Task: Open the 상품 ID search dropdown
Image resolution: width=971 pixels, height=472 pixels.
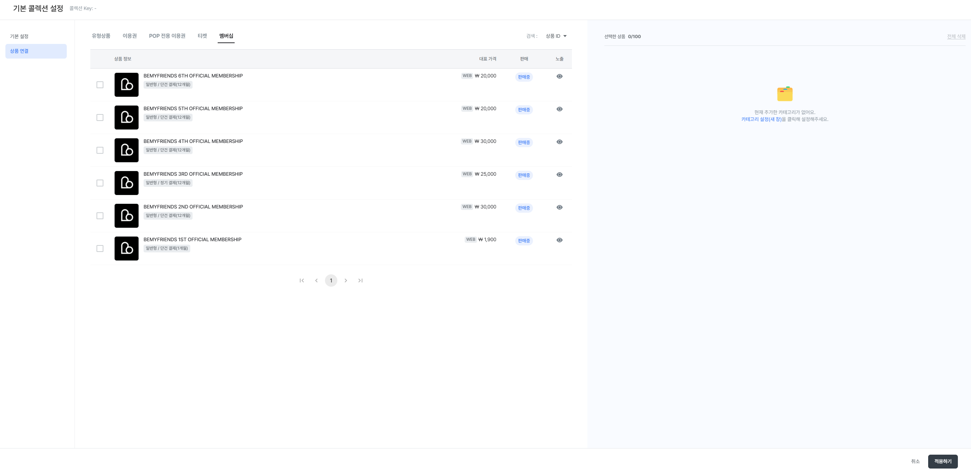Action: (556, 36)
